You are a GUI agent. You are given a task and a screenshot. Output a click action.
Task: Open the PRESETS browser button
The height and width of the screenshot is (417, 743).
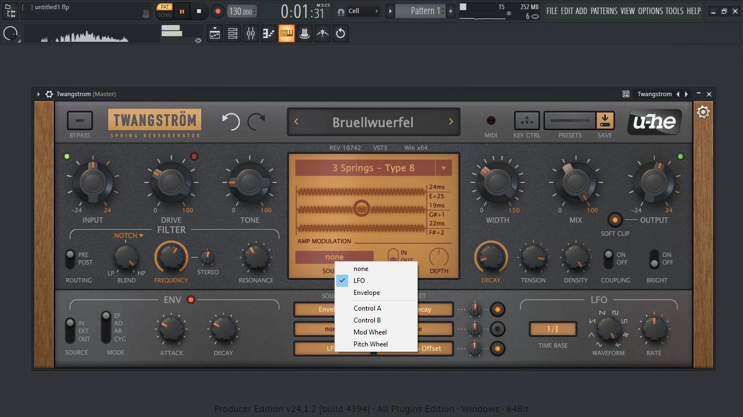click(570, 121)
